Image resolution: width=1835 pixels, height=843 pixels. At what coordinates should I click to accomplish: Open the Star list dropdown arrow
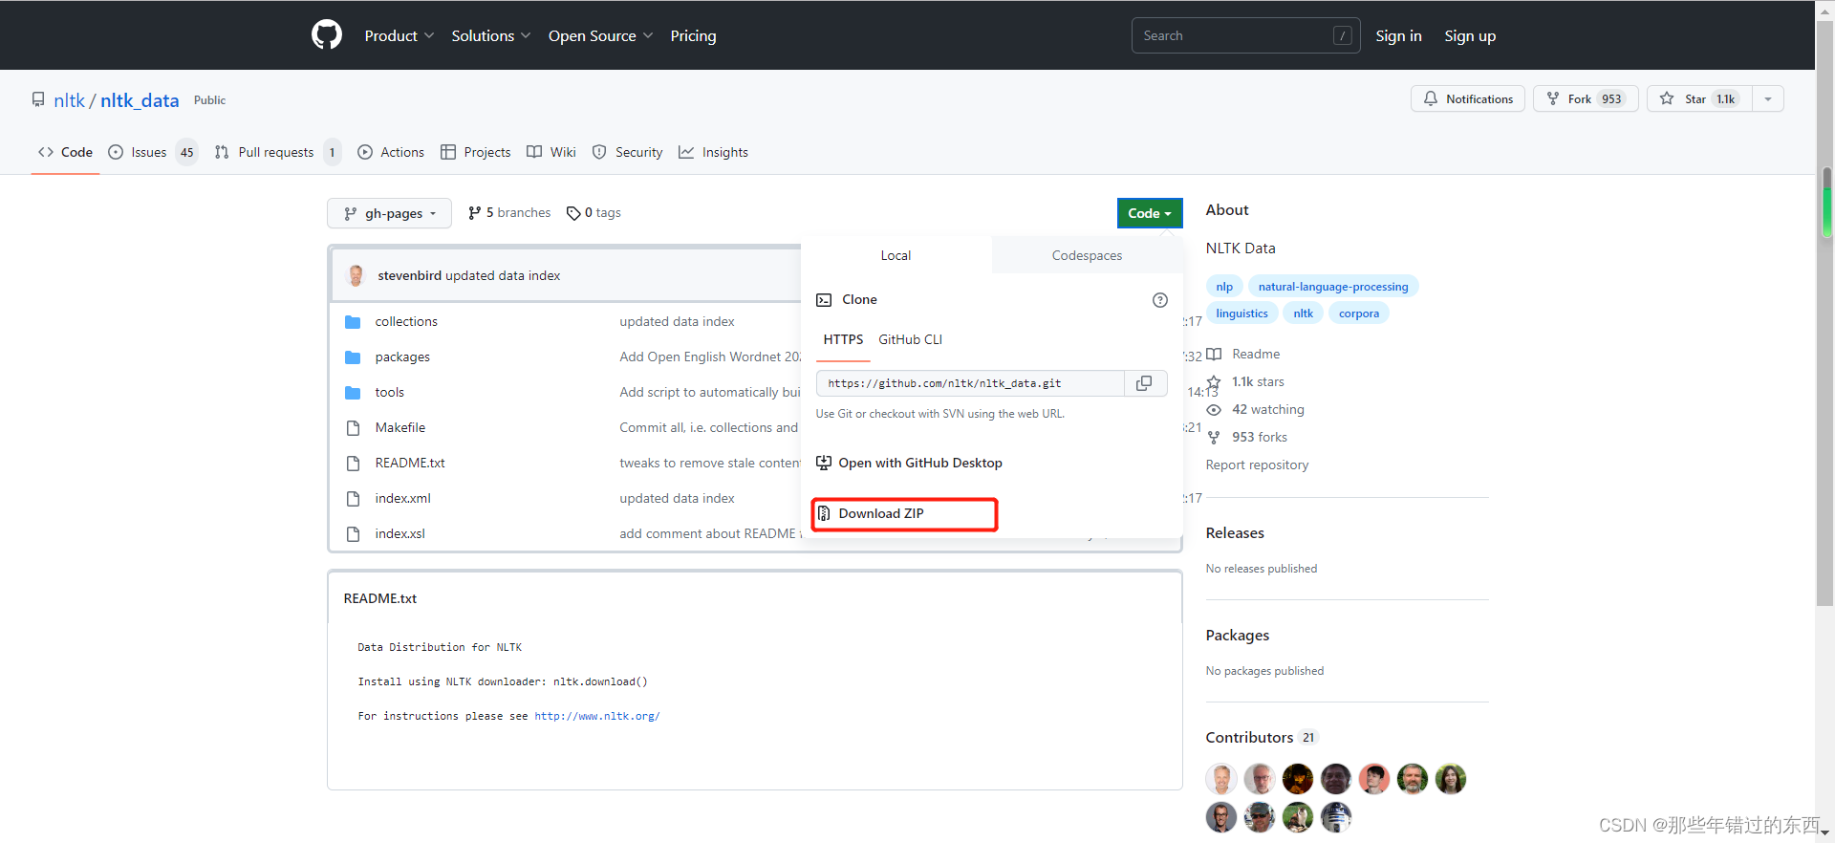[1768, 98]
